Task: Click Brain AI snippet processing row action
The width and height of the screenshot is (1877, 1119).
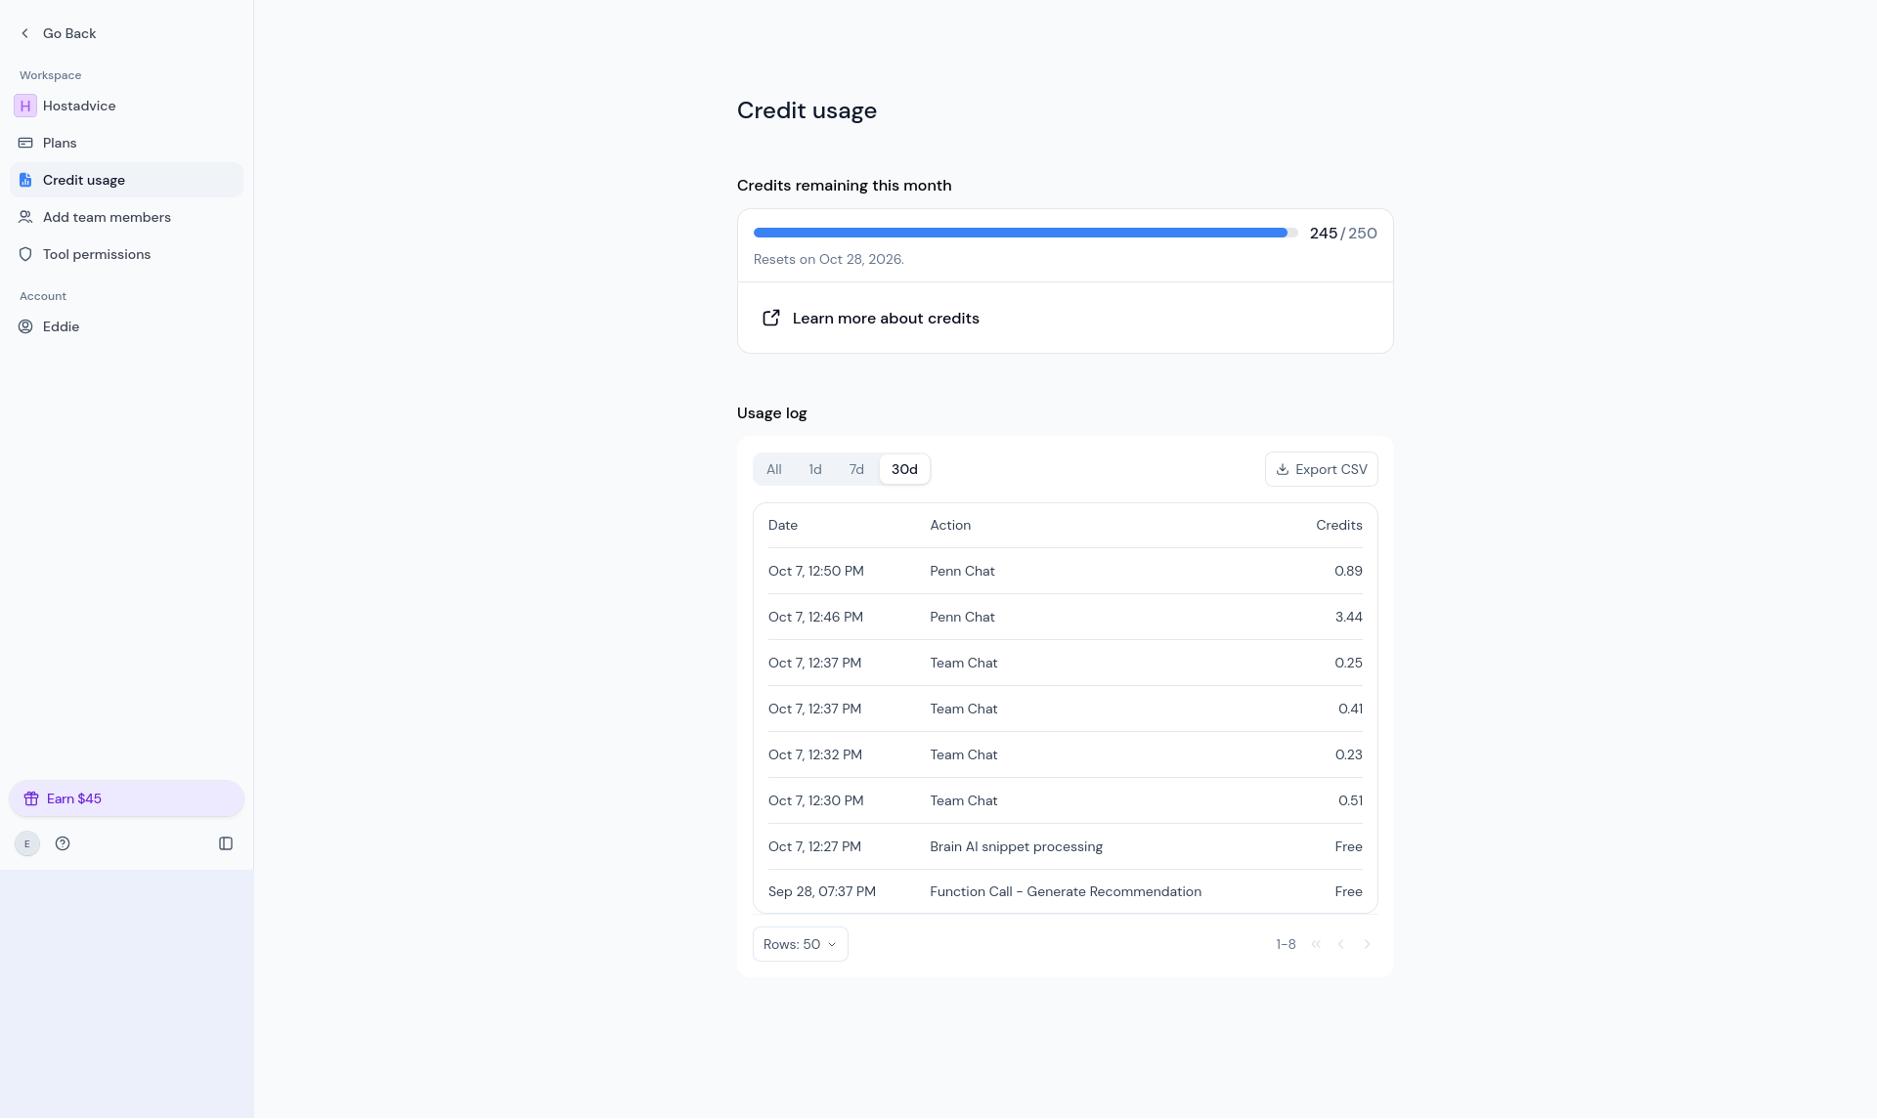Action: [x=1016, y=847]
